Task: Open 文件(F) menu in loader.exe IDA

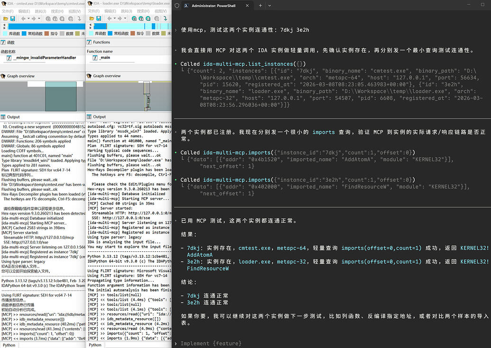Action: click(93, 11)
